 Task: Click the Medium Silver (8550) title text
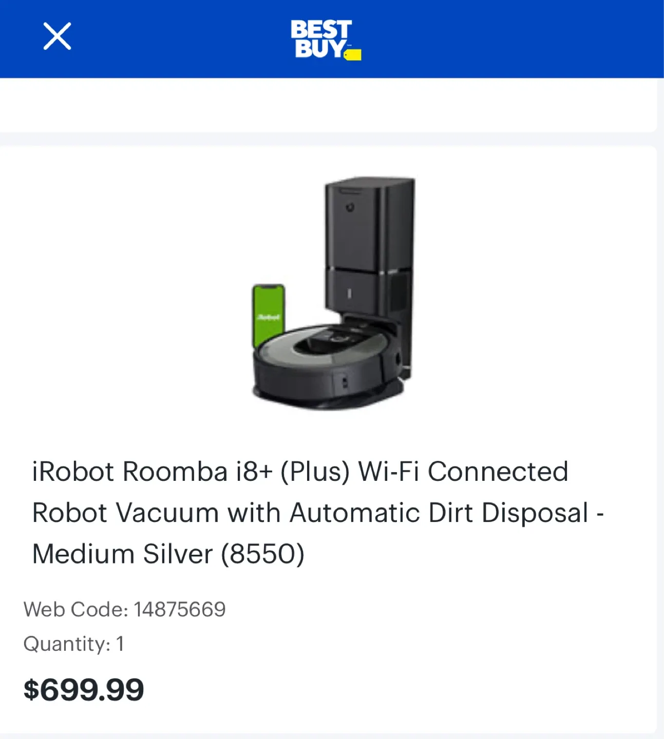pos(168,553)
